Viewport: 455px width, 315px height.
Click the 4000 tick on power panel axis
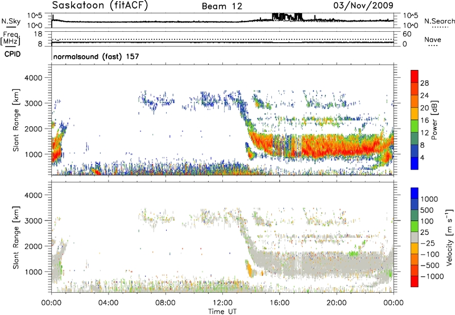(x=33, y=78)
